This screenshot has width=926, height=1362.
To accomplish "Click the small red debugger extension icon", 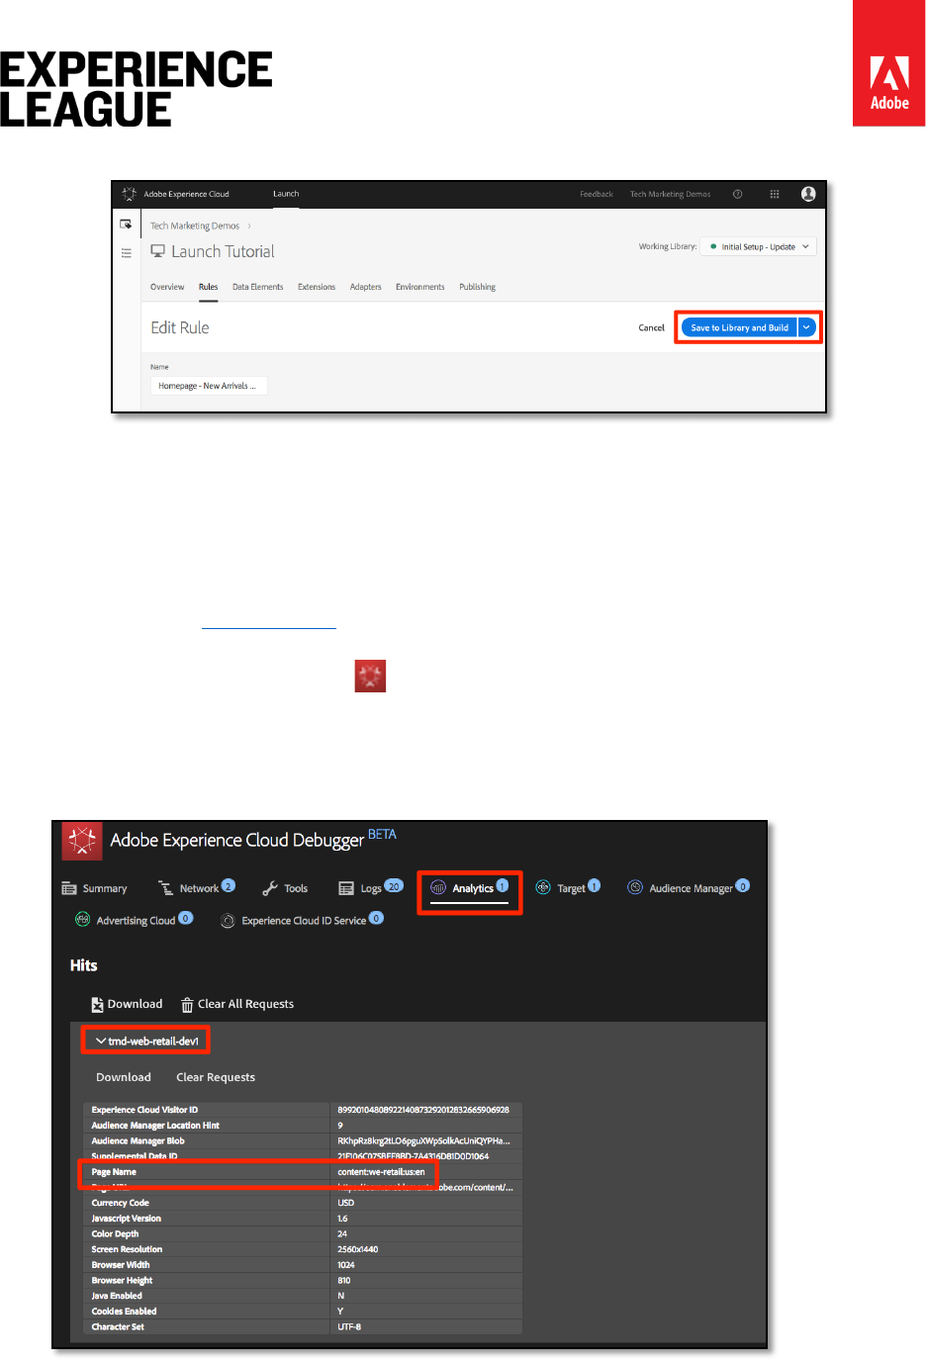I will coord(370,677).
